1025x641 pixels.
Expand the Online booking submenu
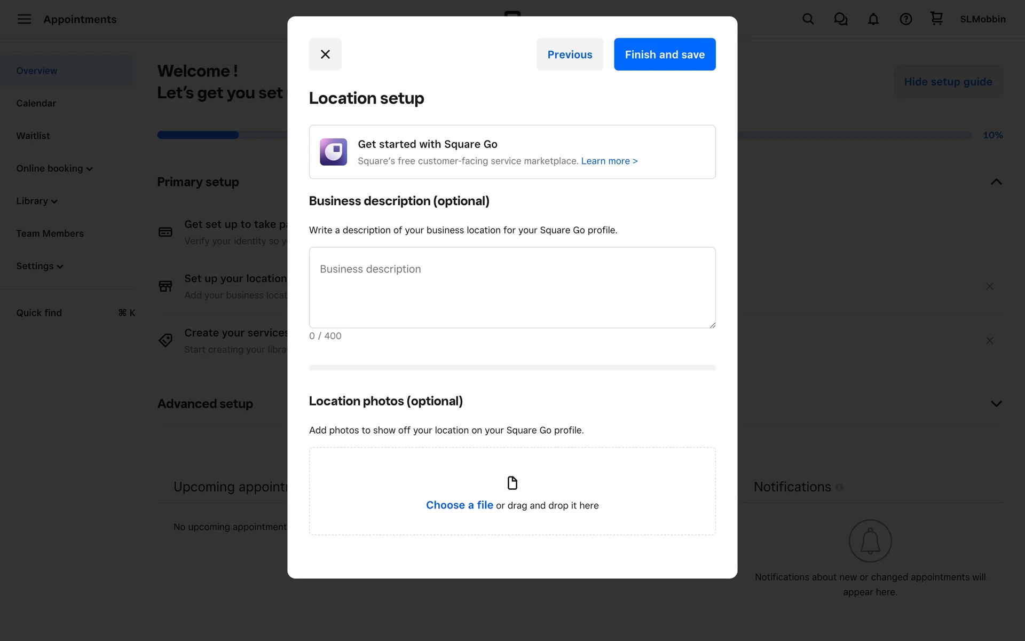[54, 168]
